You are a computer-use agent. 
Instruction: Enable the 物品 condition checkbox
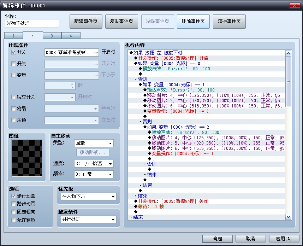(13, 109)
